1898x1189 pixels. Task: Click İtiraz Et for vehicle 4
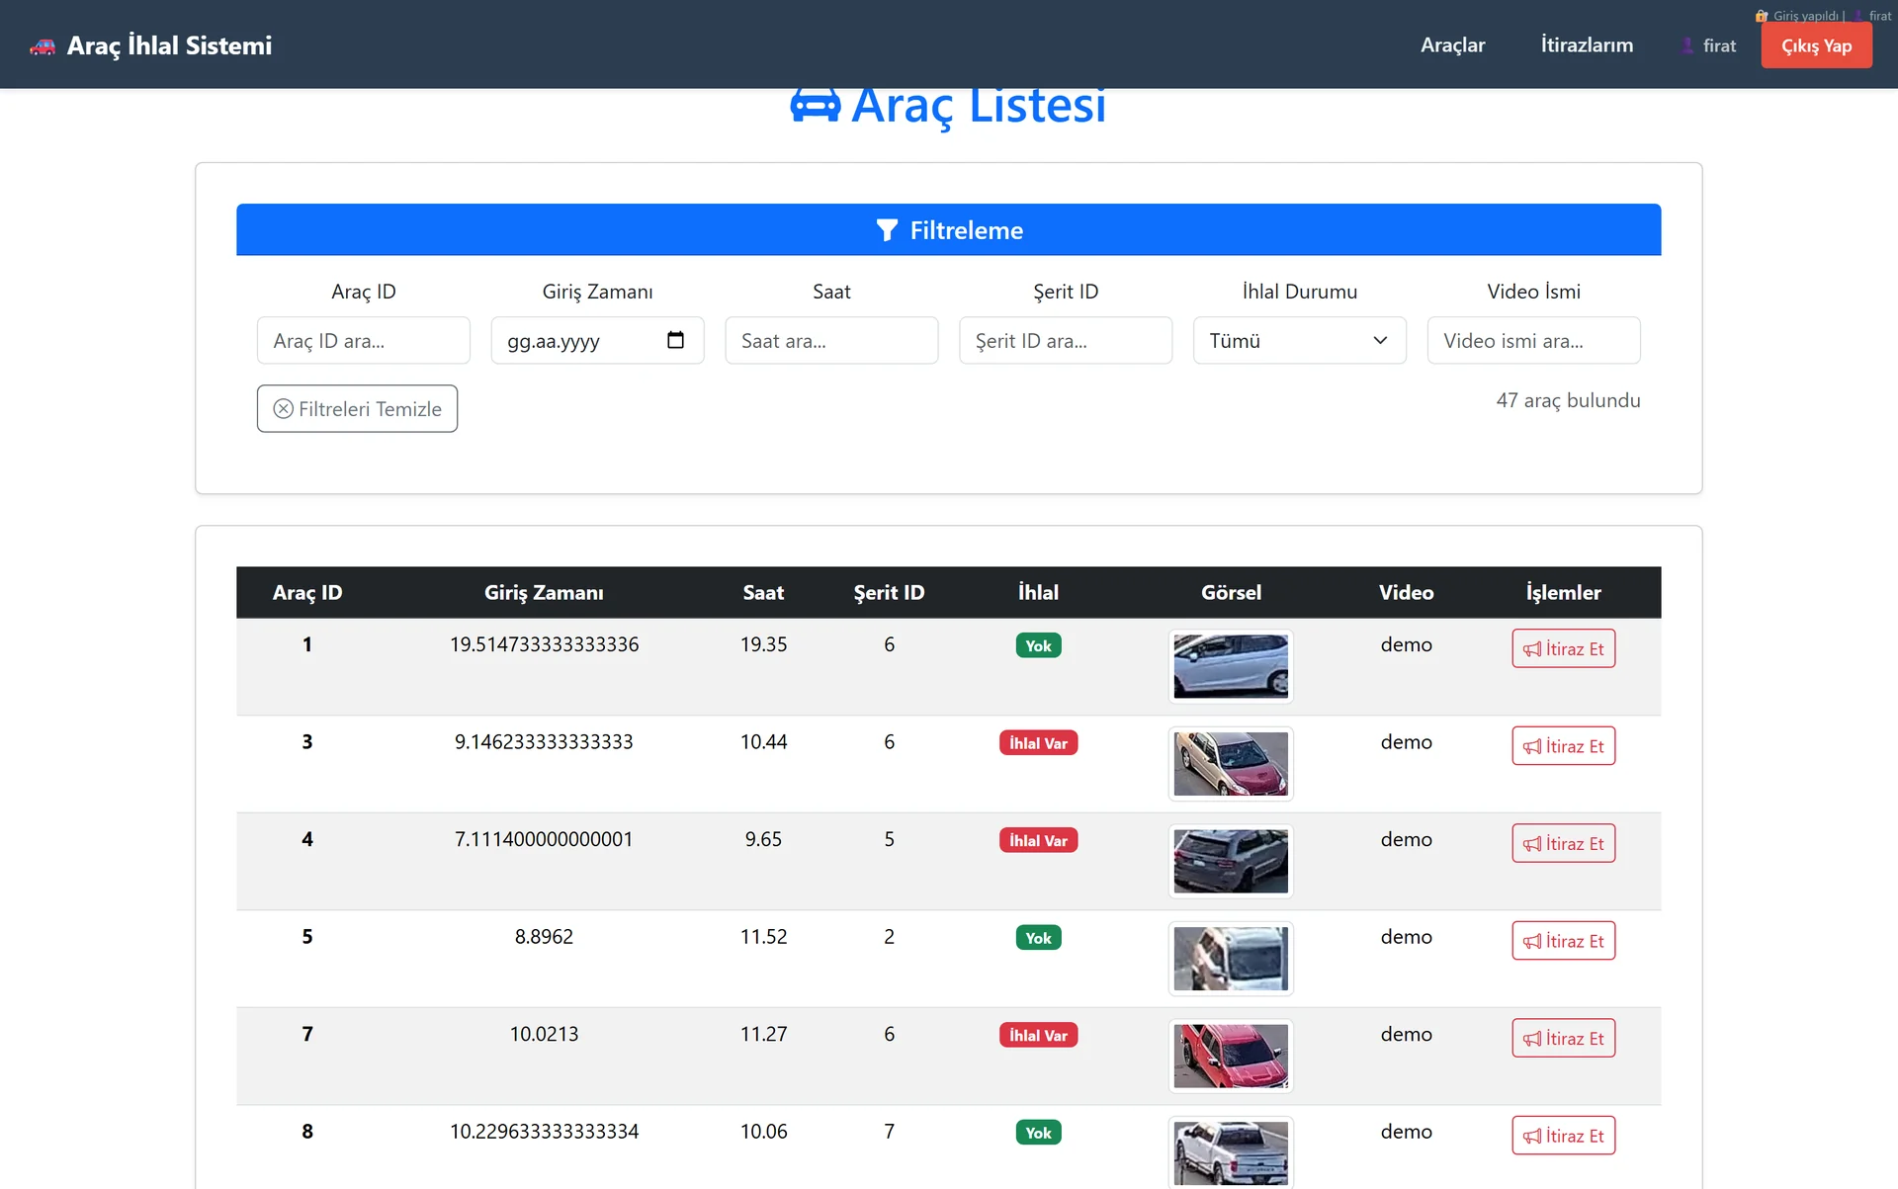[x=1563, y=843]
